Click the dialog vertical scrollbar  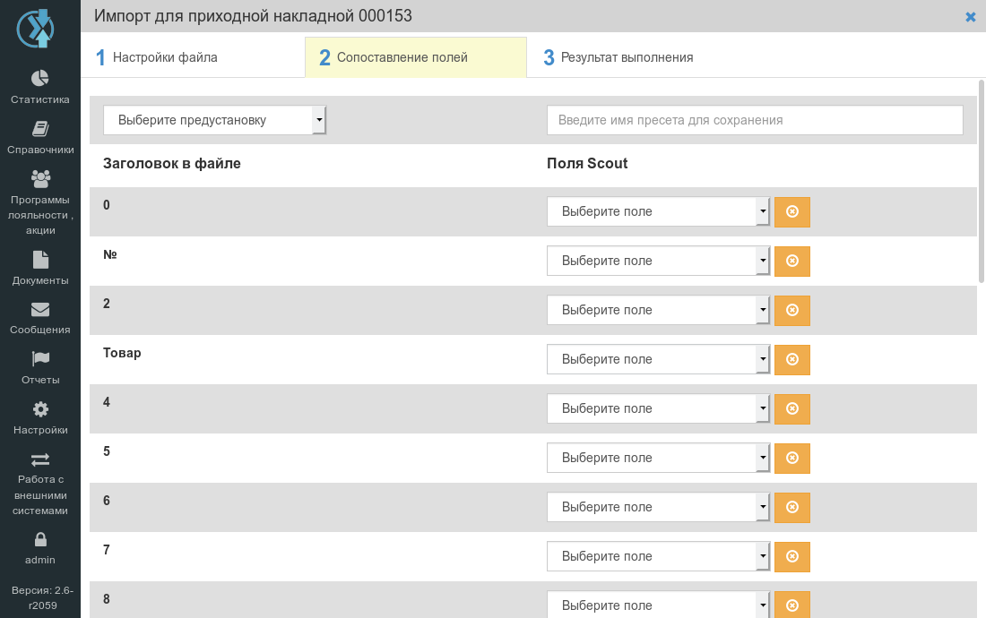click(982, 181)
